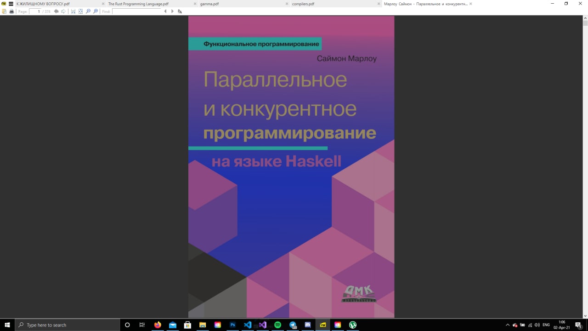Close the gamma.pdf tab
The image size is (588, 331).
click(x=287, y=4)
